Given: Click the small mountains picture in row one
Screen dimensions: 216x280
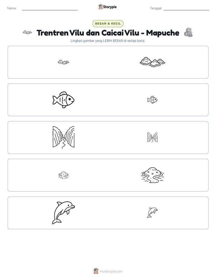Looking at the screenshot, I should pos(64,62).
